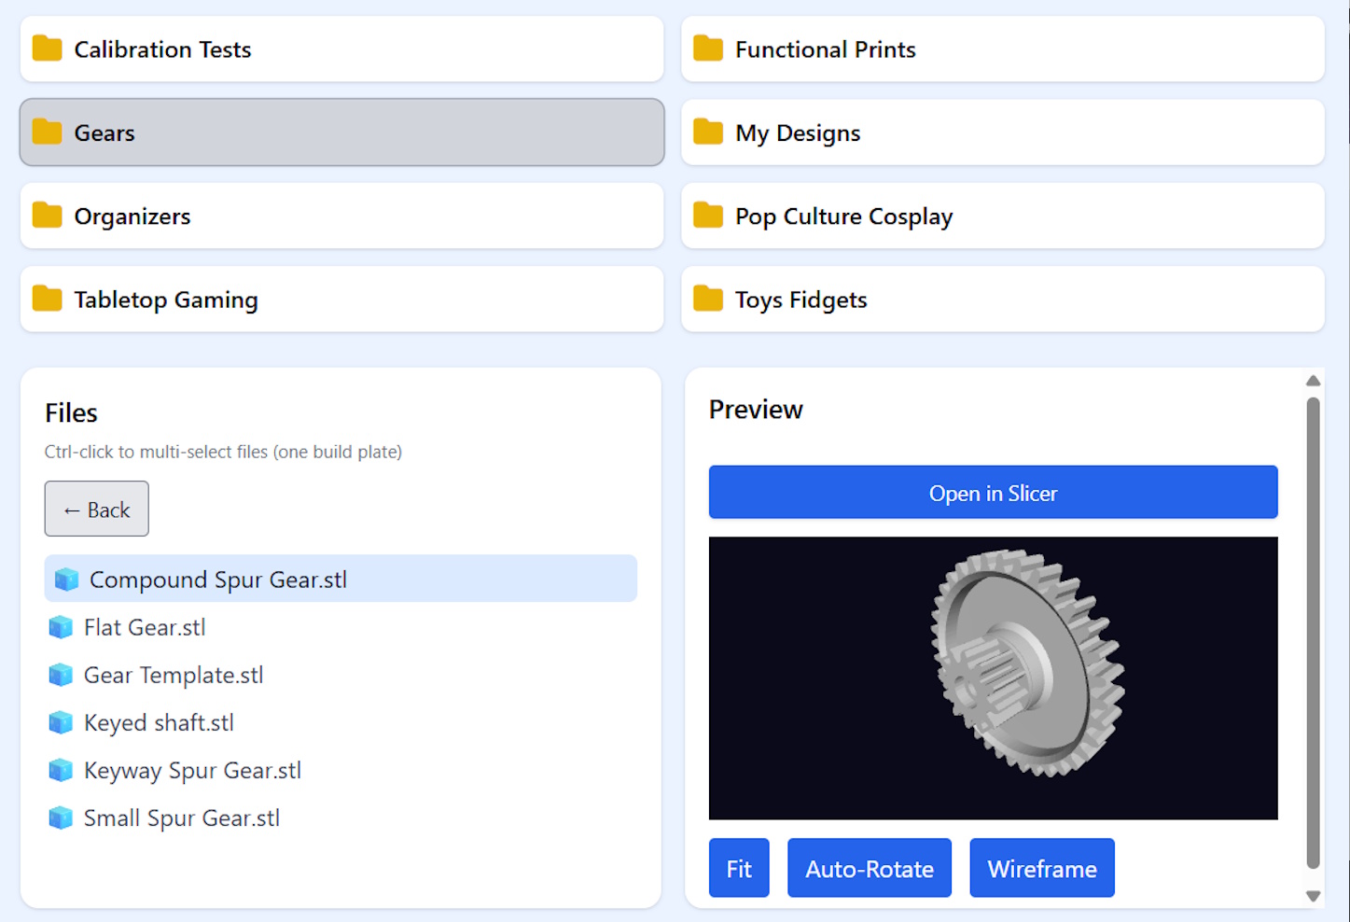The image size is (1350, 922).
Task: Click cube icon beside Keyed shaft.stl
Action: pyautogui.click(x=61, y=722)
